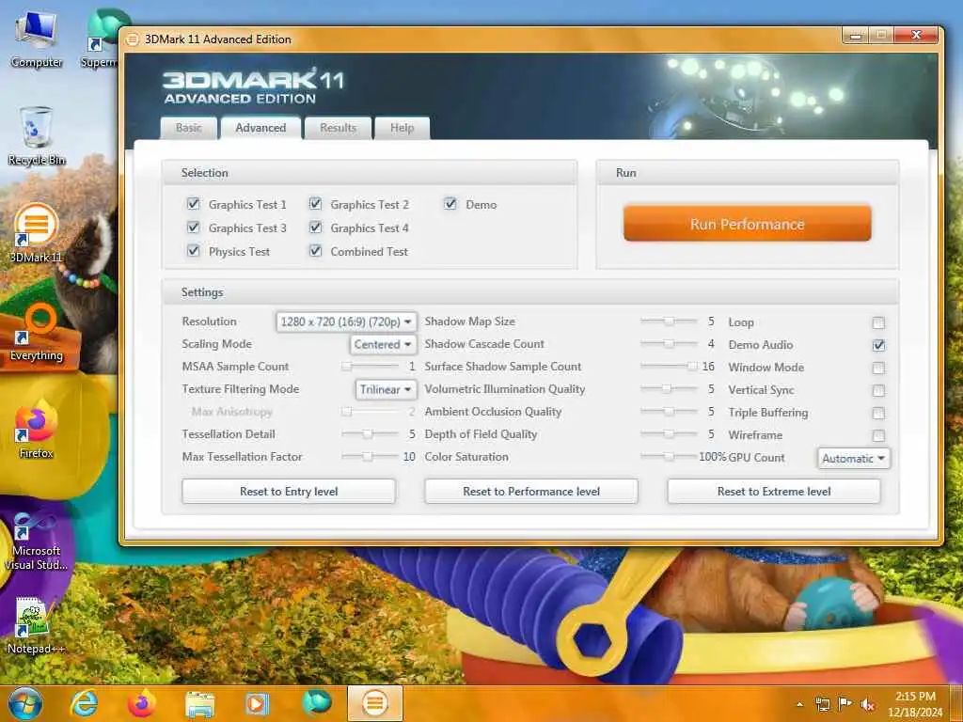Enable Window Mode checkbox

pos(879,368)
